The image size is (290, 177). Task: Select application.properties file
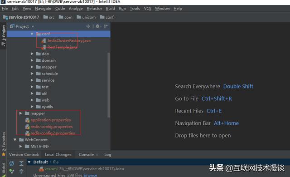50,120
